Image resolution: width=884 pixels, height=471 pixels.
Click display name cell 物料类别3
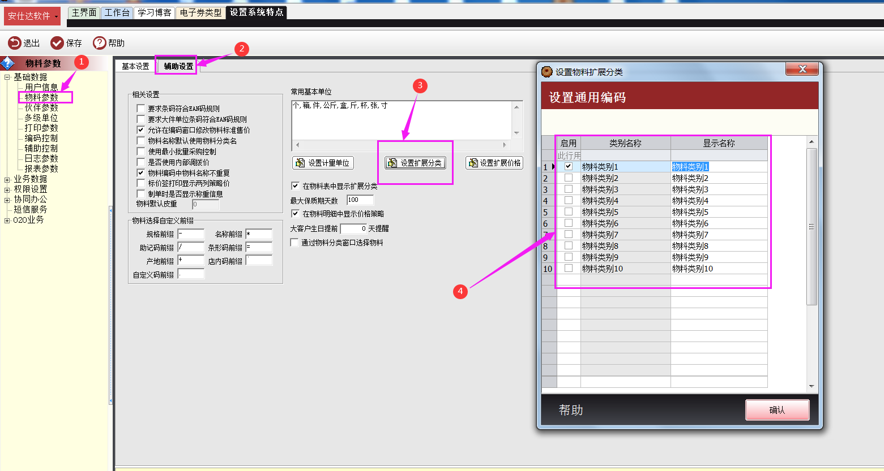click(x=719, y=189)
